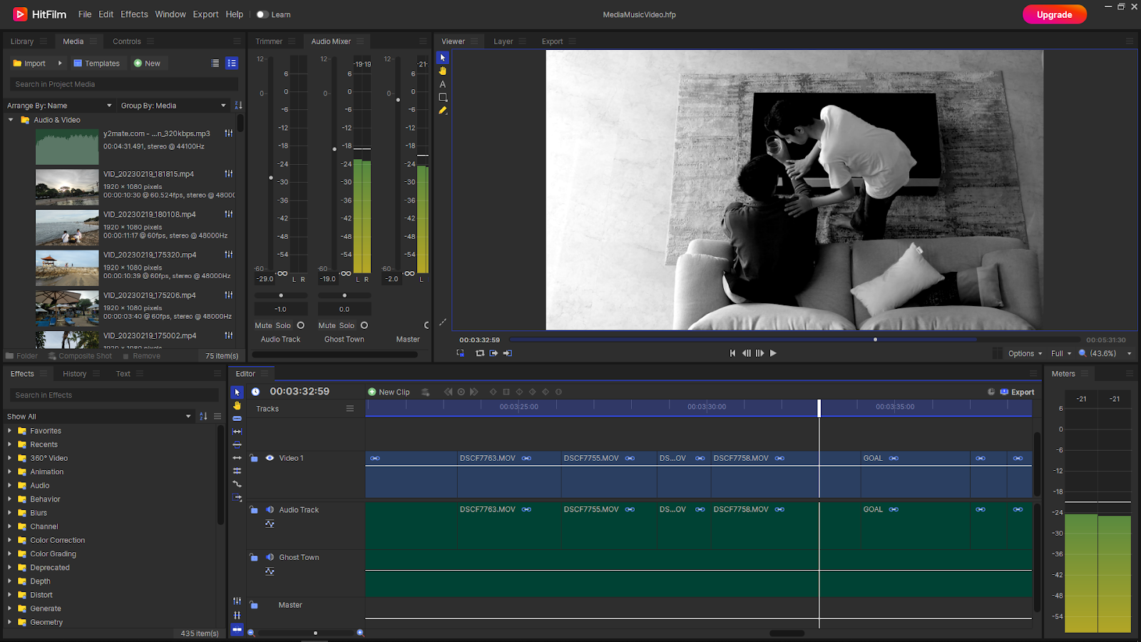The image size is (1141, 642).
Task: Open the viewer Options dropdown
Action: [1025, 354]
